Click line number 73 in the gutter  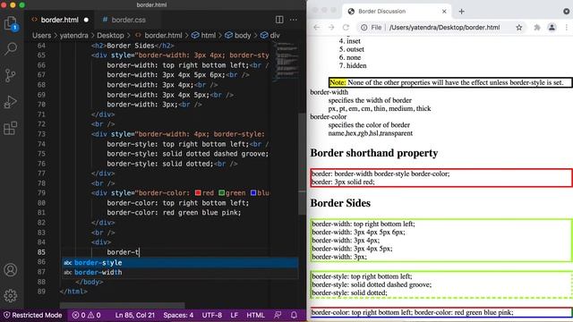(x=41, y=134)
